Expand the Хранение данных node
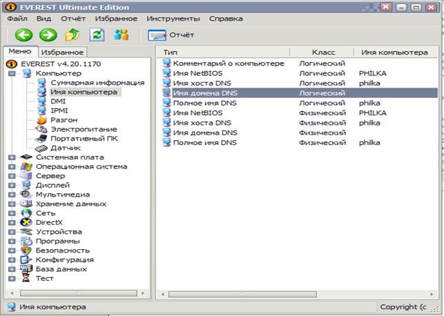The image size is (444, 316). 12,204
